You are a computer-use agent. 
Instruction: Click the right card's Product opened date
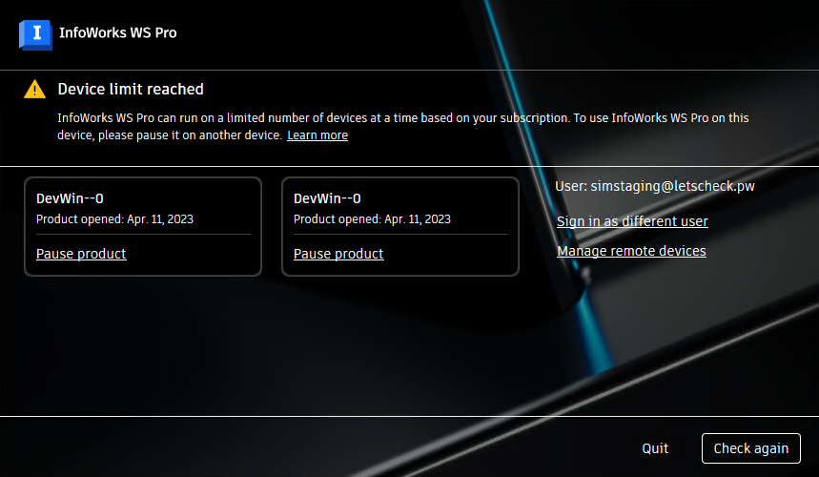(372, 218)
